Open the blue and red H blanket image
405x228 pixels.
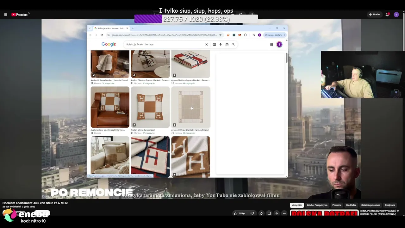tap(150, 156)
